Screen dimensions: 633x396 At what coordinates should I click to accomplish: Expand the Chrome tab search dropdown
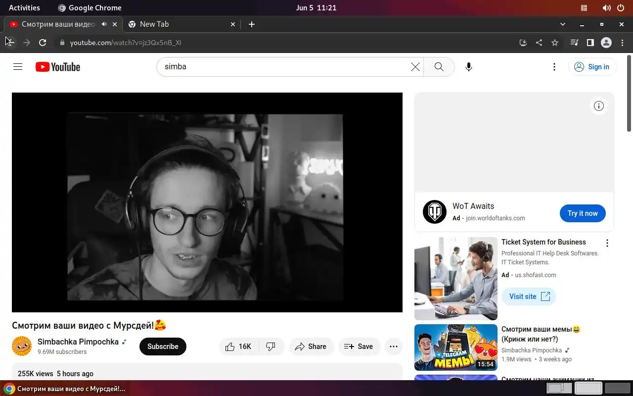tap(562, 24)
